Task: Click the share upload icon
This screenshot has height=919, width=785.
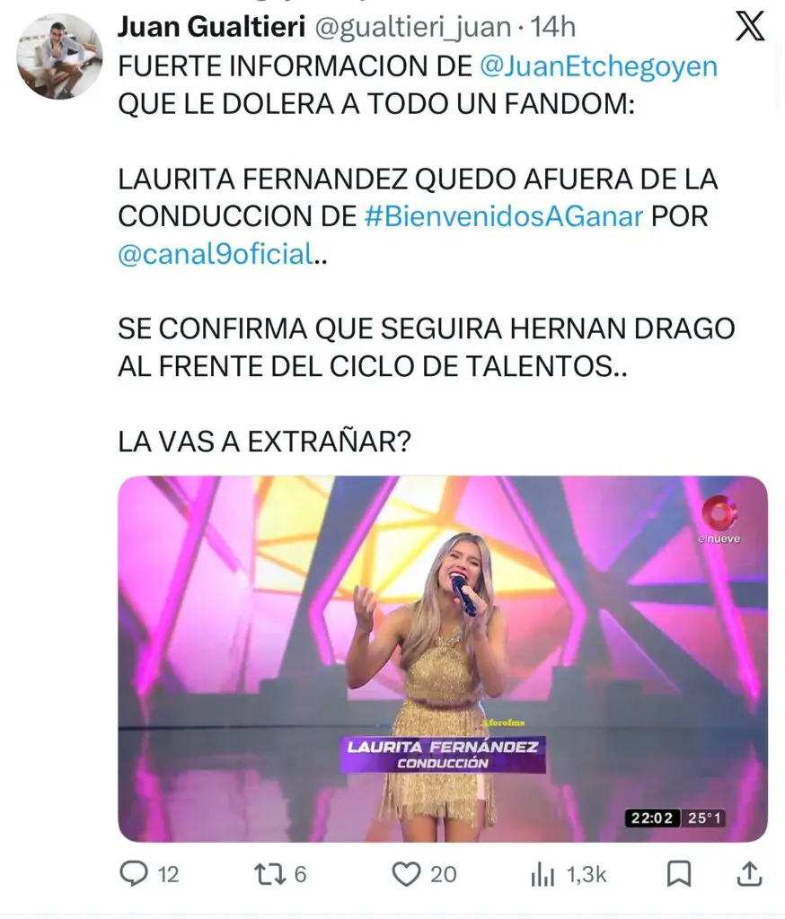Action: (x=749, y=874)
